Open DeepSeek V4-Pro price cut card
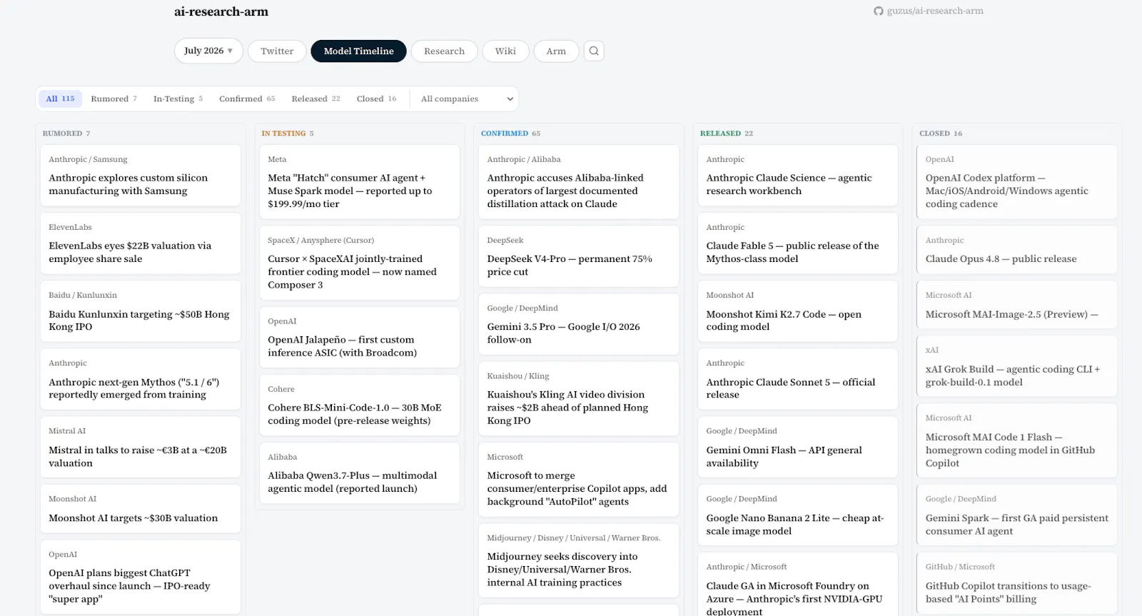 [x=579, y=256]
